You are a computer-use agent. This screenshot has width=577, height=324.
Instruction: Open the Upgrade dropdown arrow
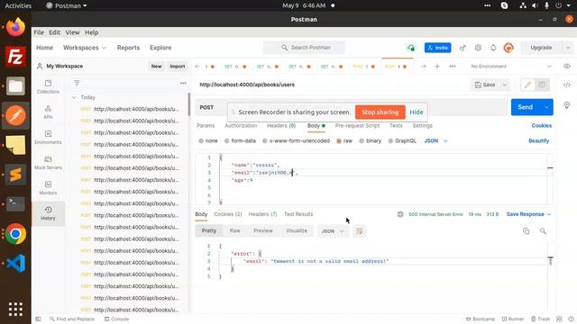tap(567, 48)
